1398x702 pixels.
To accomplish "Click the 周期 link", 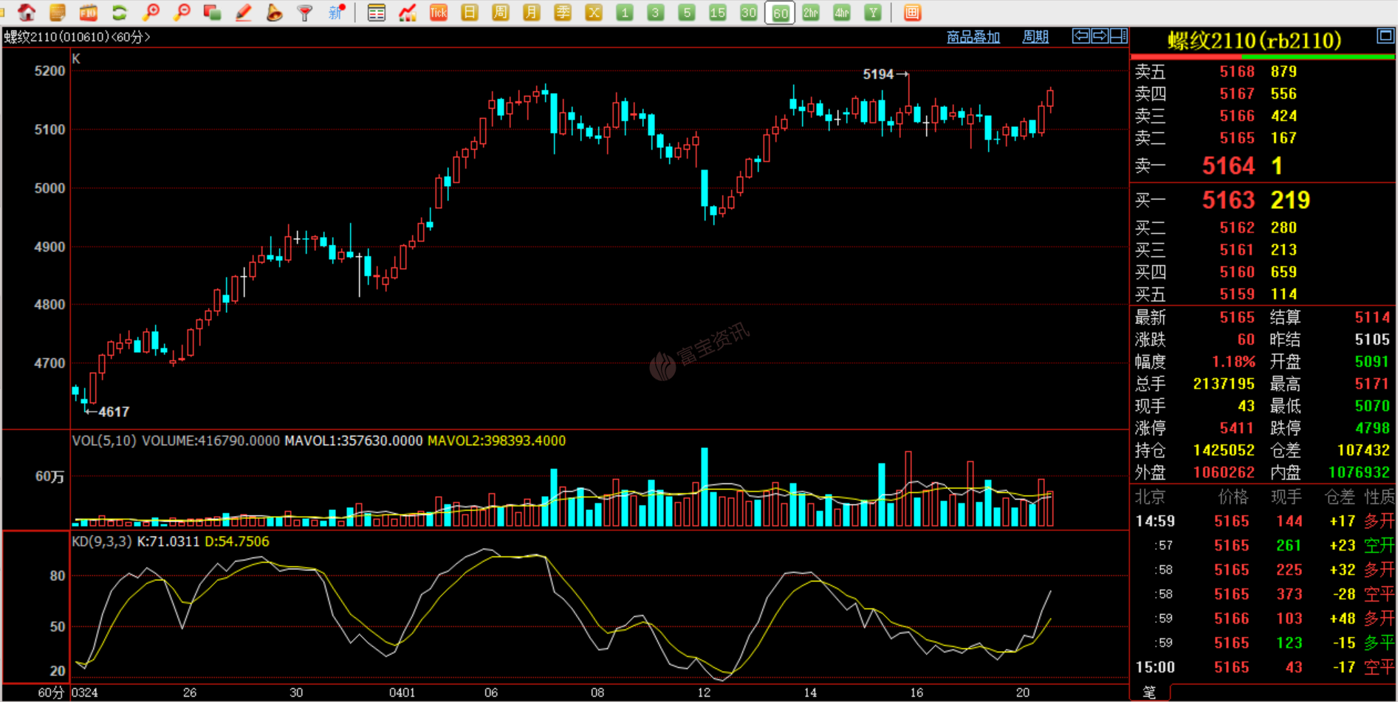I will tap(1035, 37).
